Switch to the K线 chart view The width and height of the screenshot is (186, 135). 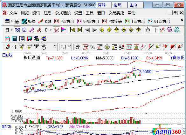click(x=45, y=22)
